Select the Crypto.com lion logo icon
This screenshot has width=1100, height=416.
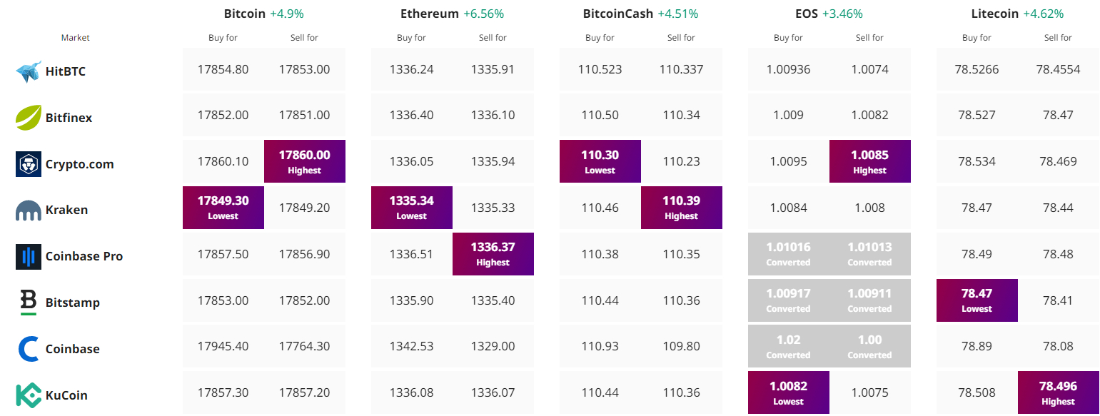[29, 164]
